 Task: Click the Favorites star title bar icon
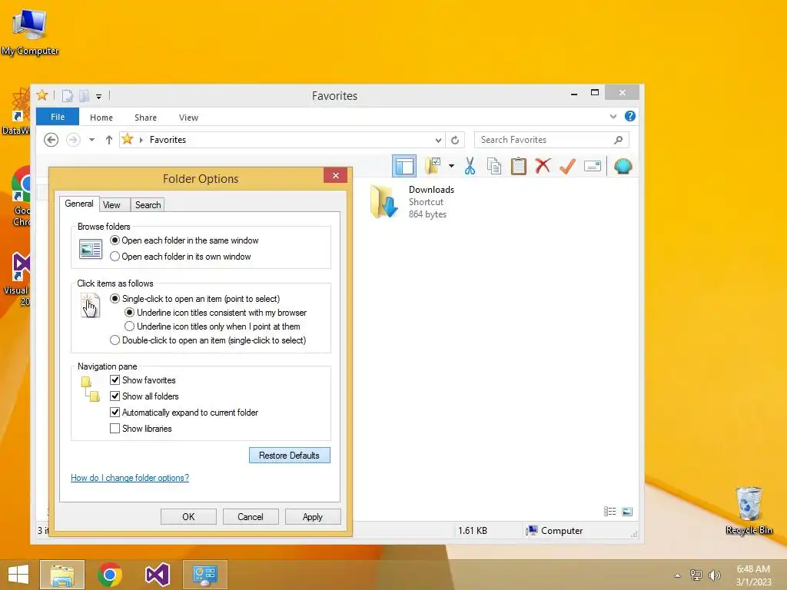pyautogui.click(x=42, y=94)
